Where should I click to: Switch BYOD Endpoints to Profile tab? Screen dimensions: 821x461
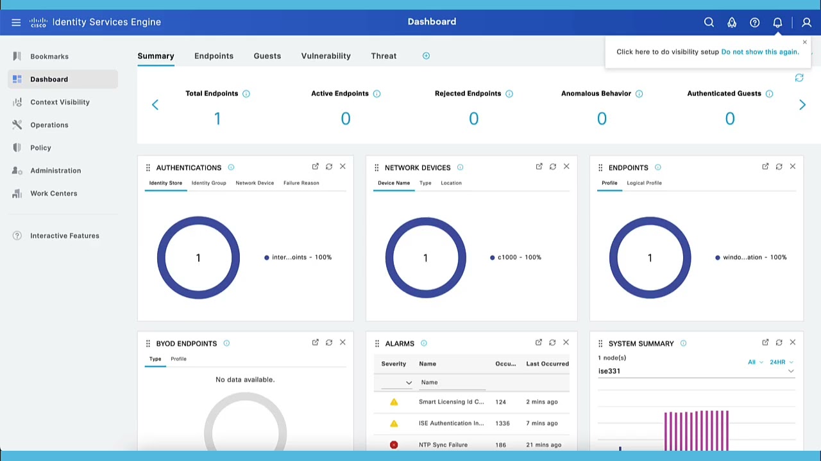coord(178,359)
